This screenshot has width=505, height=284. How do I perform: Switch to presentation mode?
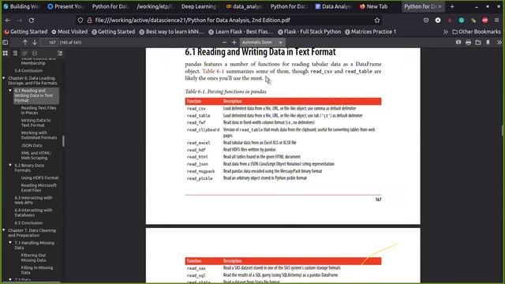(458, 42)
